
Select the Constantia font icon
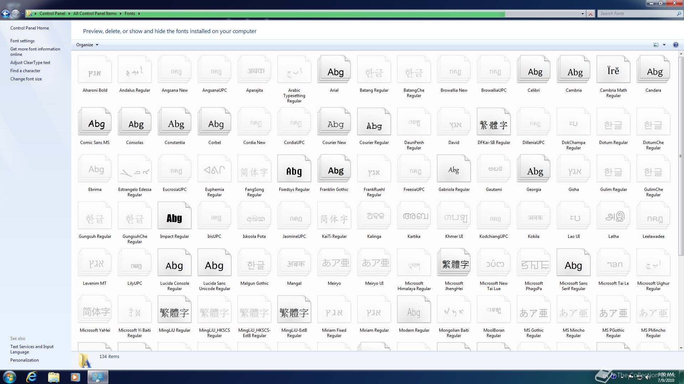(175, 122)
